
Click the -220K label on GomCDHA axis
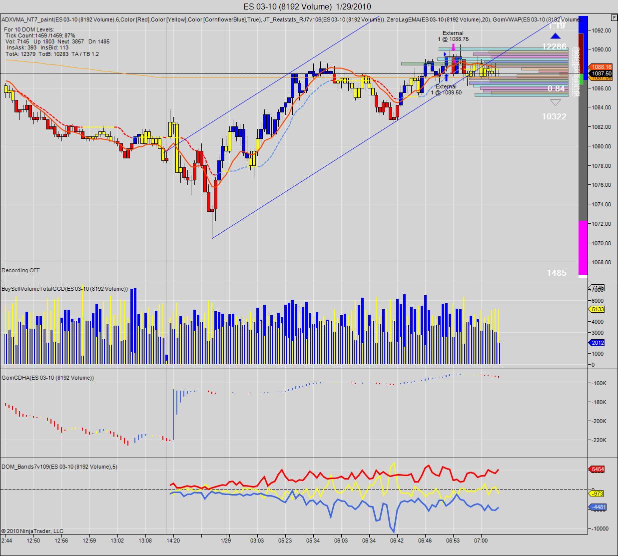(599, 440)
